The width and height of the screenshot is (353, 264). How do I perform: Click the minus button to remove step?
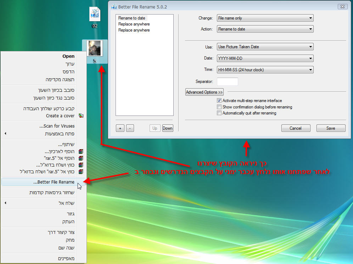[130, 128]
